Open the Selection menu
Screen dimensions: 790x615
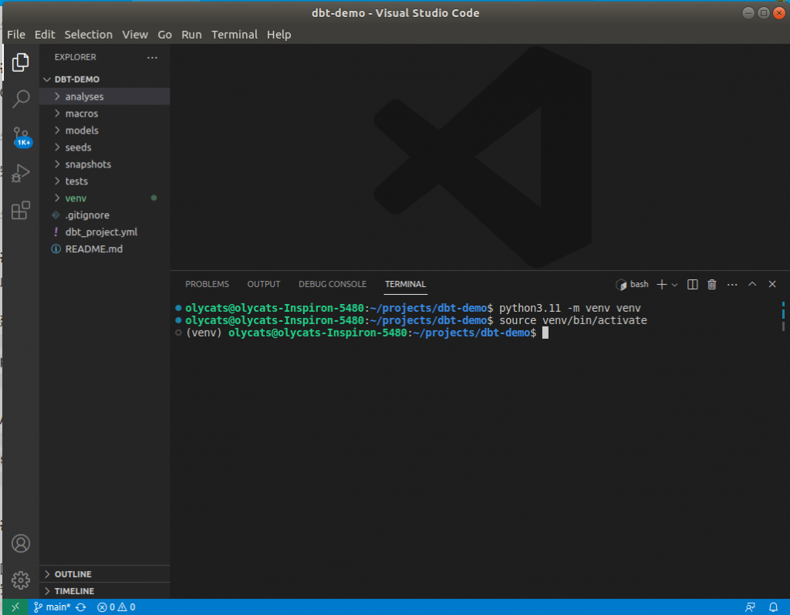tap(88, 34)
